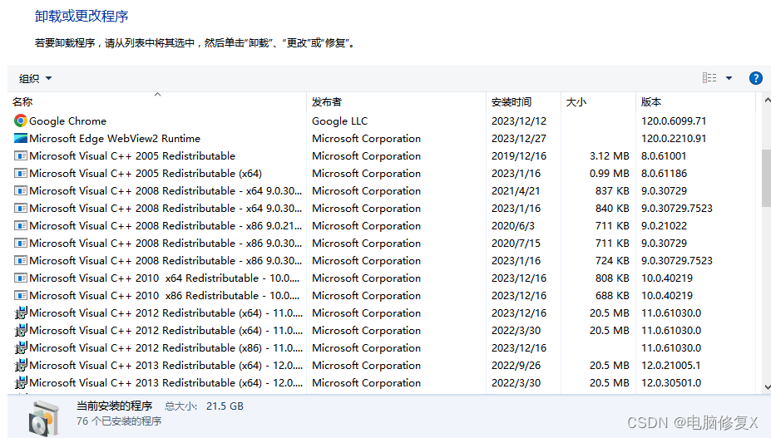Sort list by 版本 column header
This screenshot has height=438, width=771.
coord(651,101)
